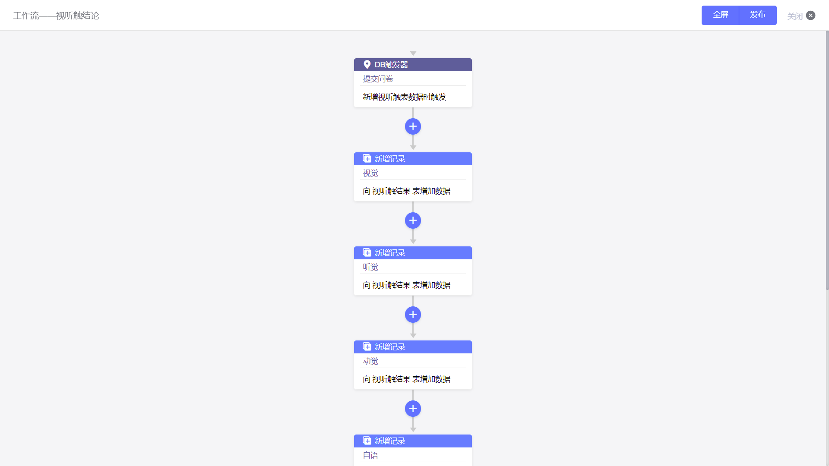
Task: Select the 视觉 node title
Action: pyautogui.click(x=370, y=173)
